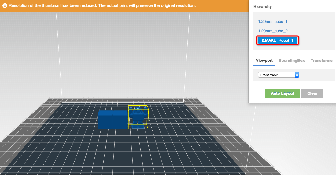Select the robot model in the 3D viewport
The width and height of the screenshot is (336, 175).
click(138, 117)
